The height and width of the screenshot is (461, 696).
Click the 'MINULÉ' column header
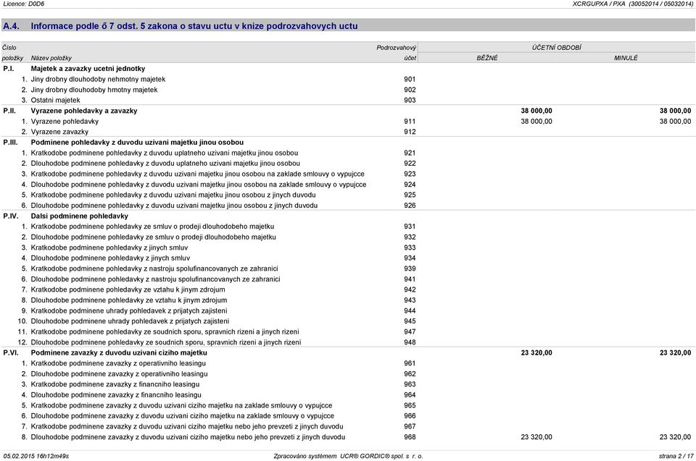click(x=626, y=58)
